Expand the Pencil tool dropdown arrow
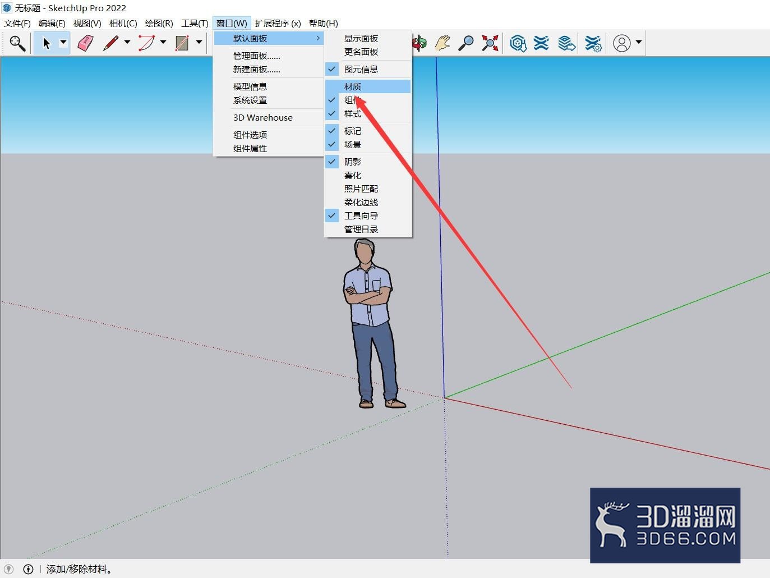The width and height of the screenshot is (770, 578). pyautogui.click(x=127, y=42)
